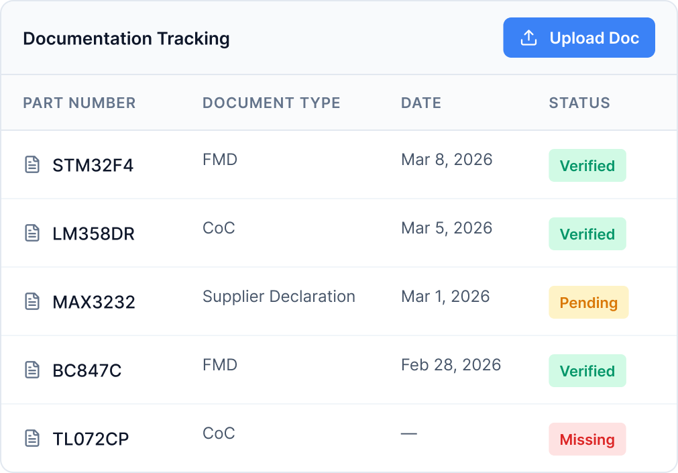
Task: Click the Verified badge for STM32F4
Action: tap(587, 165)
